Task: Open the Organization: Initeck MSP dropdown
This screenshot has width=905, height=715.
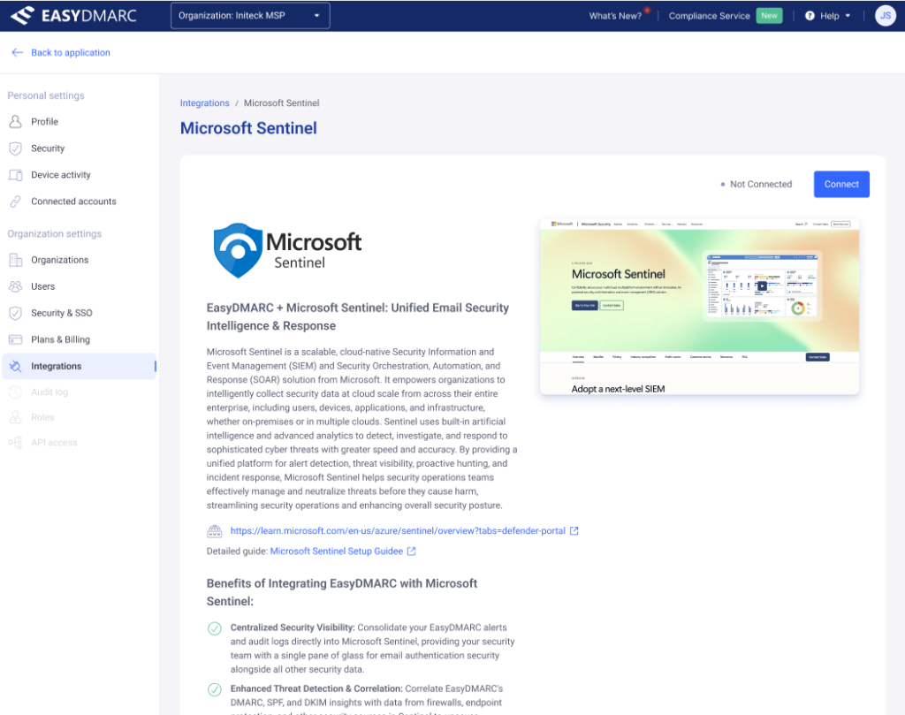Action: [x=250, y=16]
